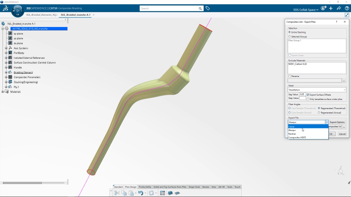Click Cancel in the Export Plies dialog
This screenshot has width=351, height=197.
click(x=342, y=134)
